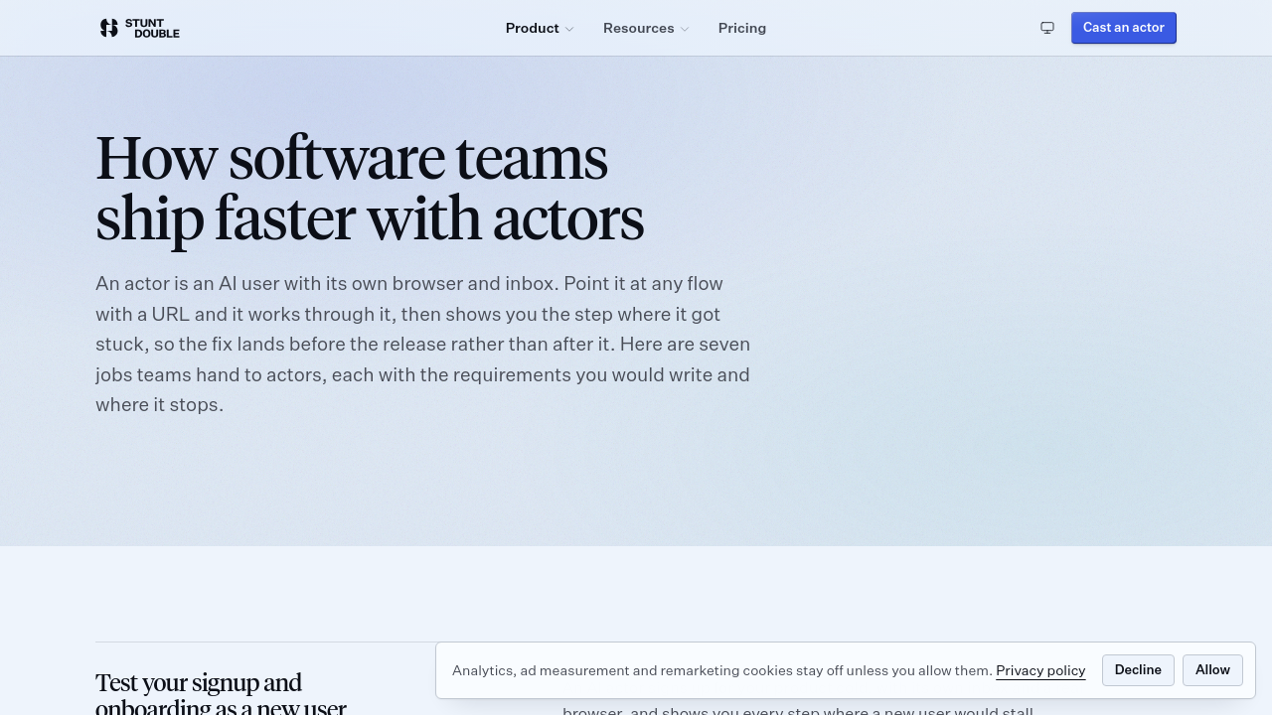Select the heading 'How software teams ship faster with actors'
Image resolution: width=1272 pixels, height=715 pixels.
(370, 188)
